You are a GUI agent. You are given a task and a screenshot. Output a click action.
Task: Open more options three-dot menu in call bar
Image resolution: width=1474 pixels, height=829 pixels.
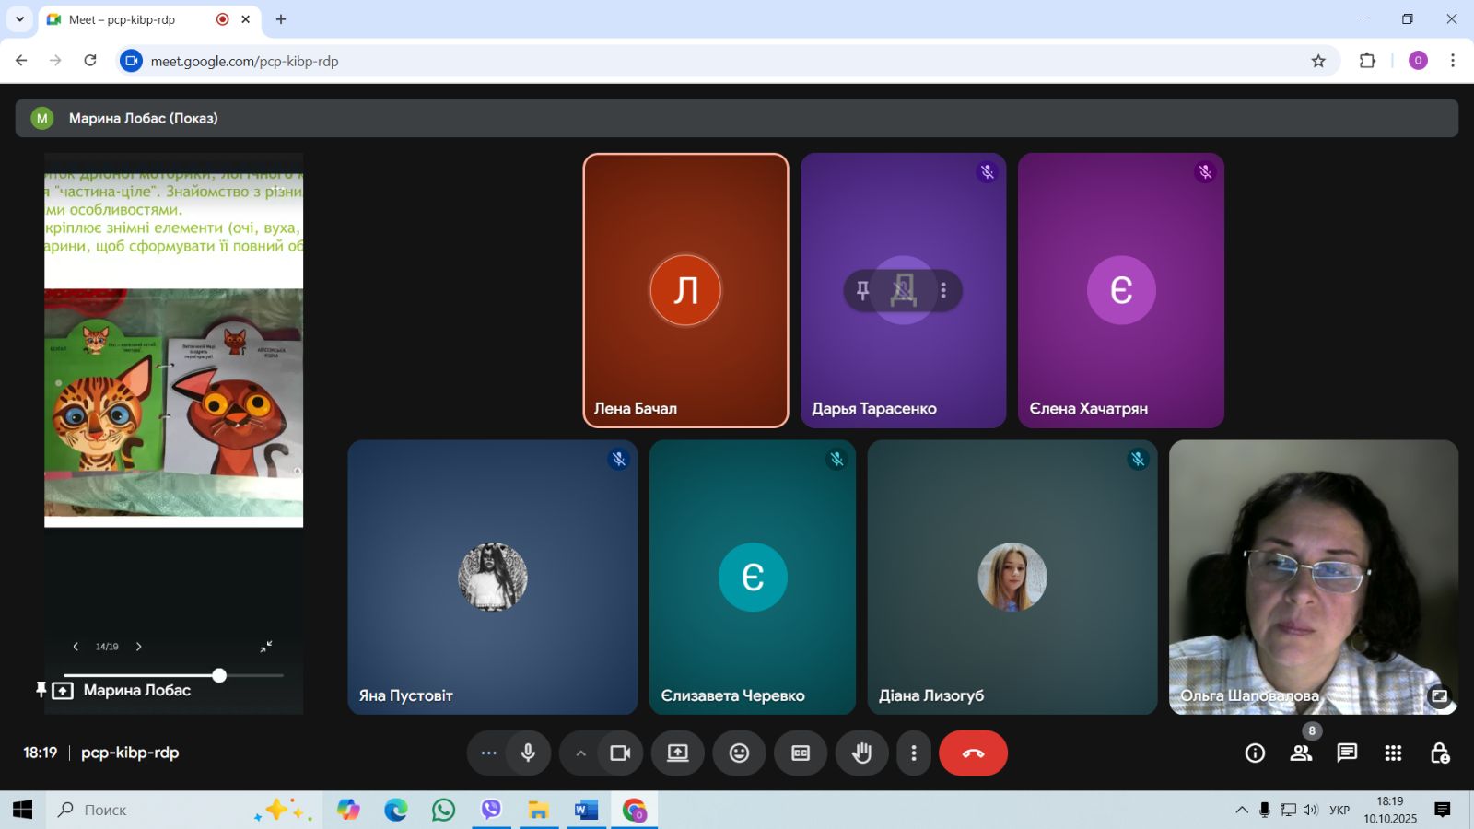point(913,753)
